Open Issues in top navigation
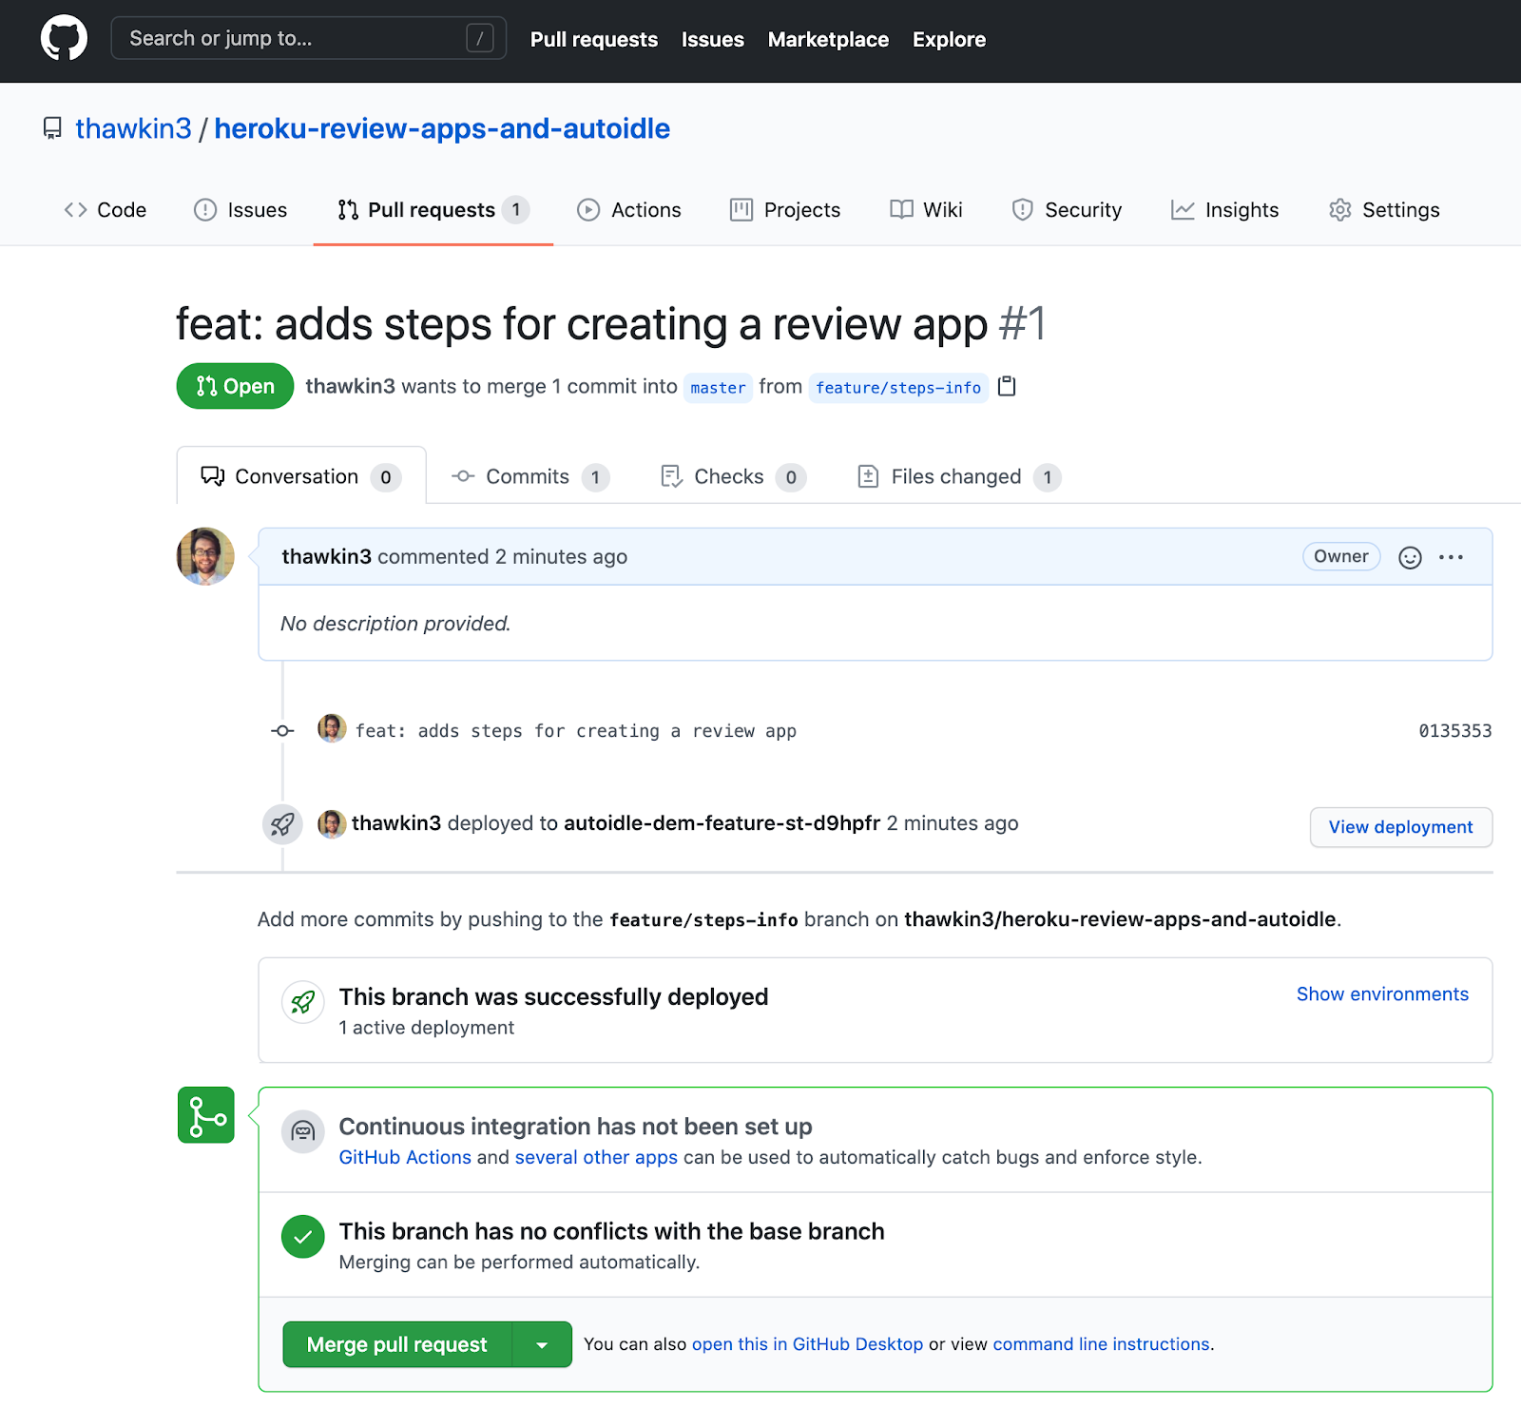Screen dimensions: 1521x1407 coord(713,40)
